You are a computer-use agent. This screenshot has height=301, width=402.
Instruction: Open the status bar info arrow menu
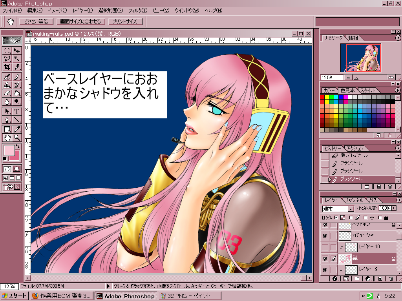[x=108, y=286]
